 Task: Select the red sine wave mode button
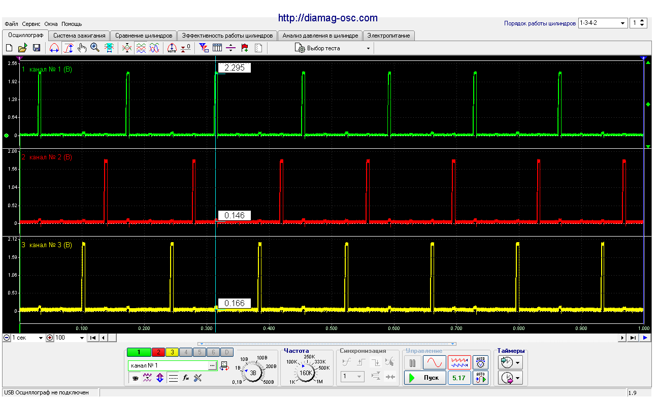click(435, 362)
